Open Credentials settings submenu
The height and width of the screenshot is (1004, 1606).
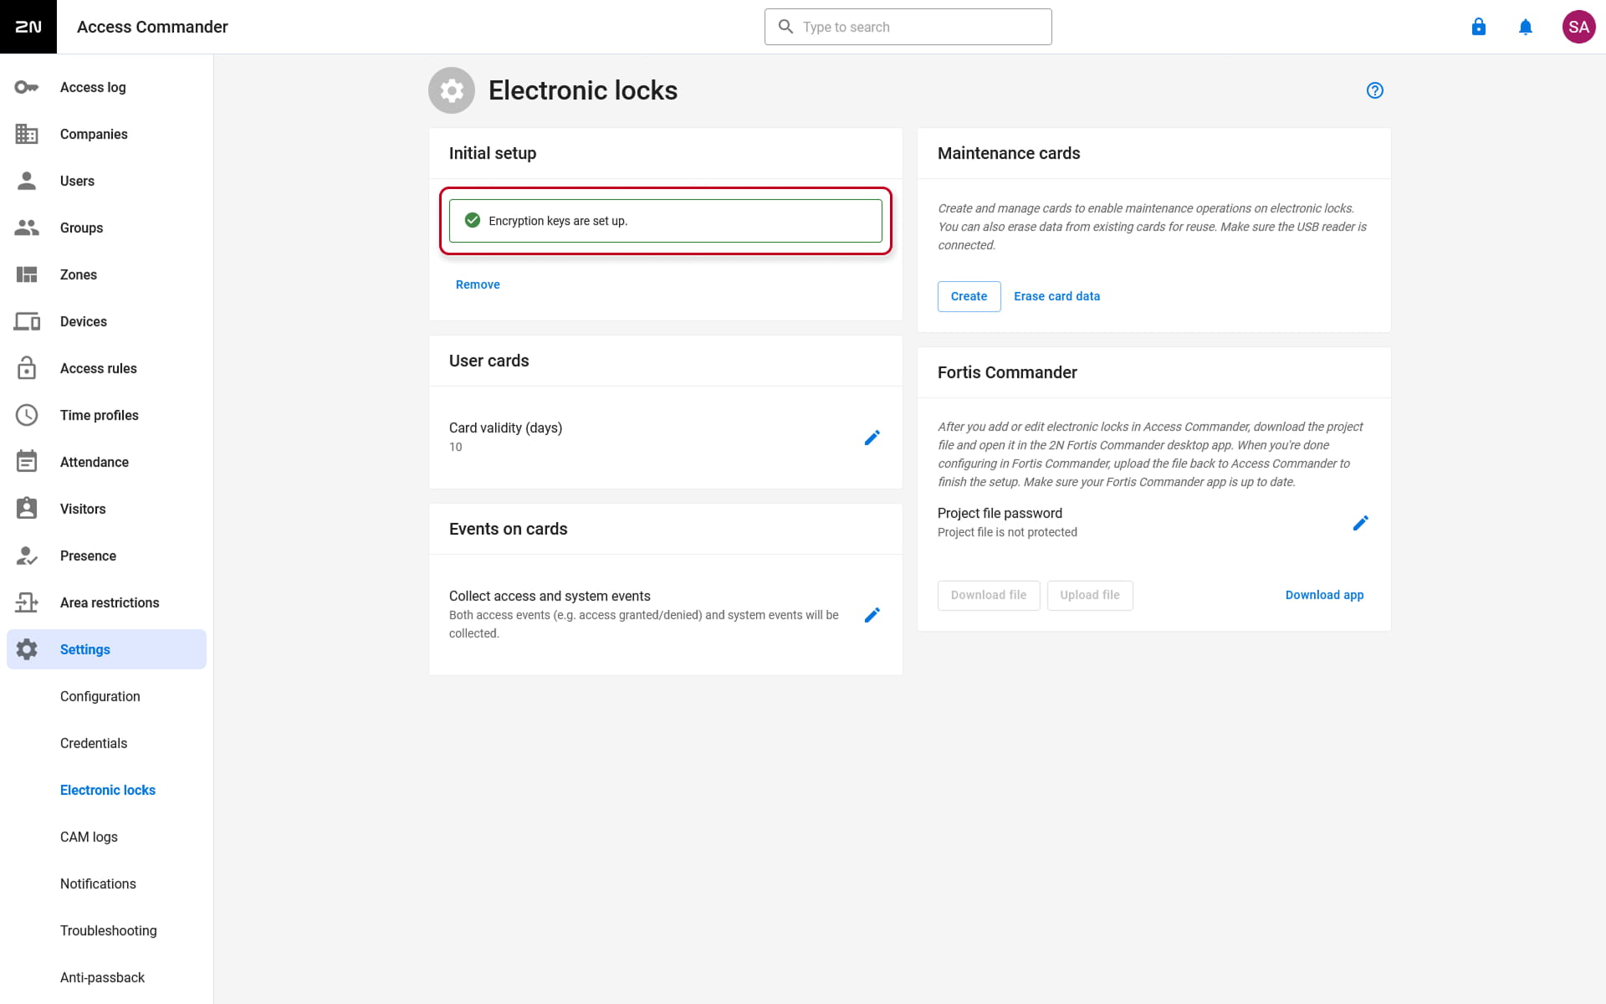[x=106, y=743]
